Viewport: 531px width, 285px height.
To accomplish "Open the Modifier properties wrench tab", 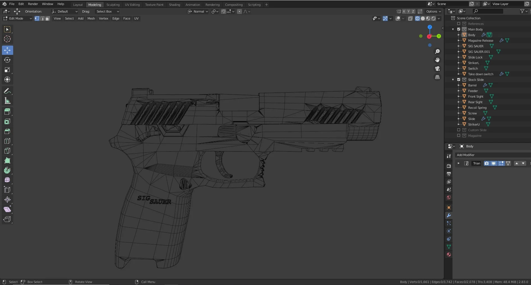I will click(x=449, y=215).
